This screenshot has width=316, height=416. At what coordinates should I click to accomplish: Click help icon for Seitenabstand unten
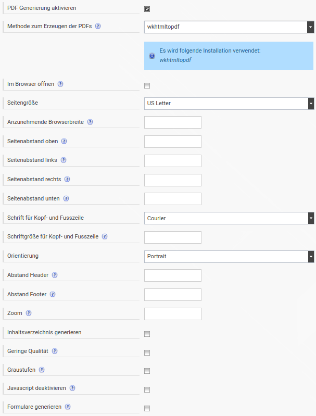click(66, 198)
